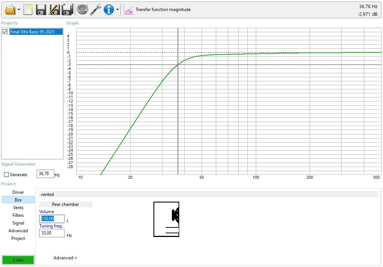The image size is (383, 267).
Task: Open the driver editor speaker icon
Action: coord(82,10)
